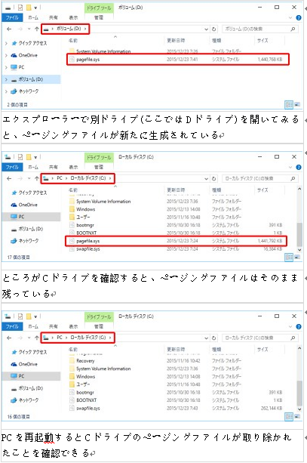Click scroll down arrow in C: window with 17 items
Viewport: 307px width, 463px height.
(299, 250)
